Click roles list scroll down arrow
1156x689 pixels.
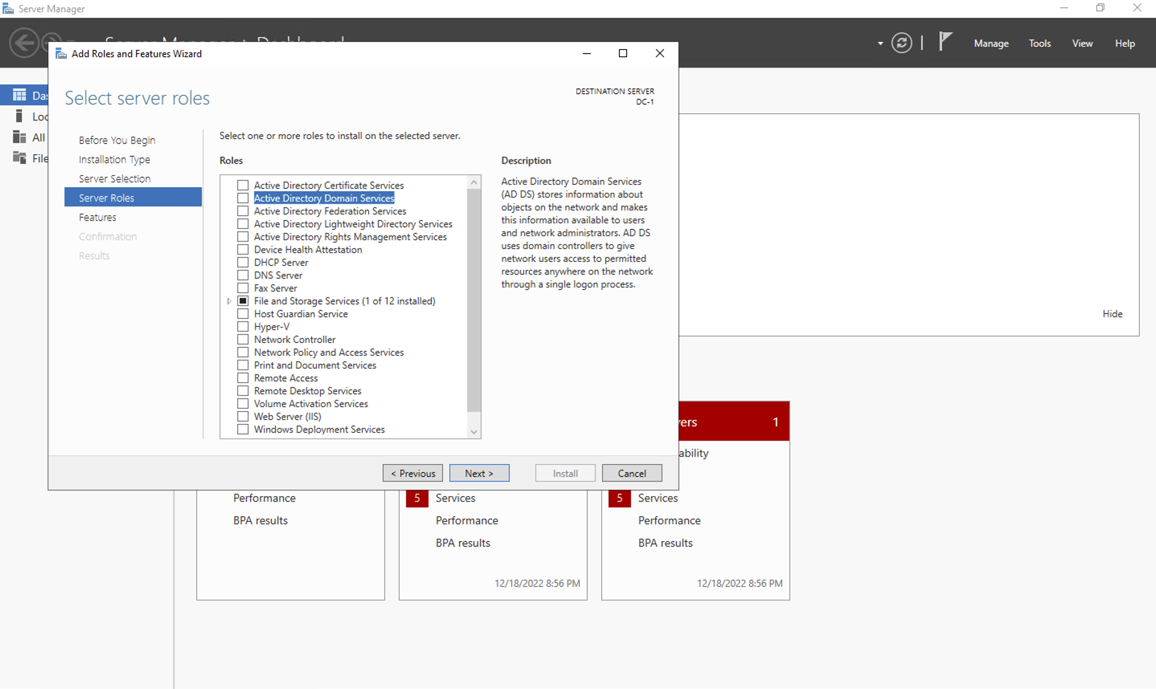click(473, 432)
